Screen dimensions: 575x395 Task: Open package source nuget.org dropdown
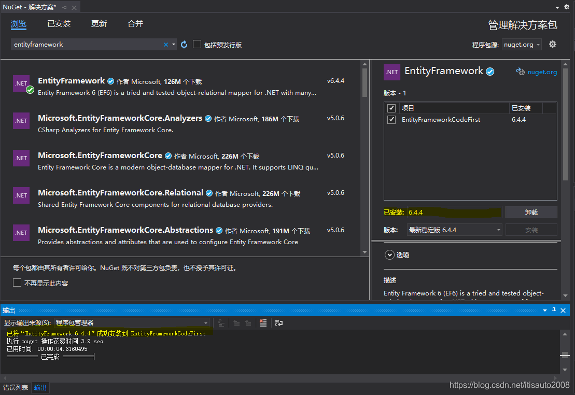pyautogui.click(x=522, y=45)
